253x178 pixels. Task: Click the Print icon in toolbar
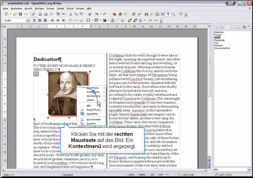pos(46,14)
